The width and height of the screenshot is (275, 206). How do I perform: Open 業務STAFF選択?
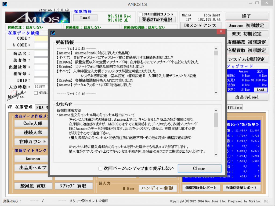157,19
